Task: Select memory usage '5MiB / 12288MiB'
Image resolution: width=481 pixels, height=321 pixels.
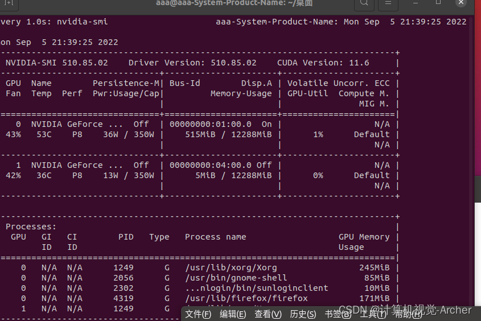Action: pyautogui.click(x=233, y=176)
